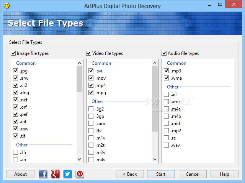Screen dimensions: 245x183
Task: Click the Google Plus icon
Action: click(55, 174)
